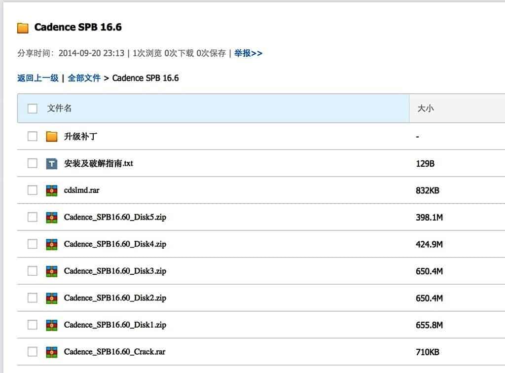Click the 文件名 column header

[x=59, y=109]
